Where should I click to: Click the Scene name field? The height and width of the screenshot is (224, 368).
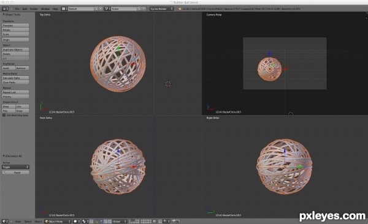click(124, 9)
